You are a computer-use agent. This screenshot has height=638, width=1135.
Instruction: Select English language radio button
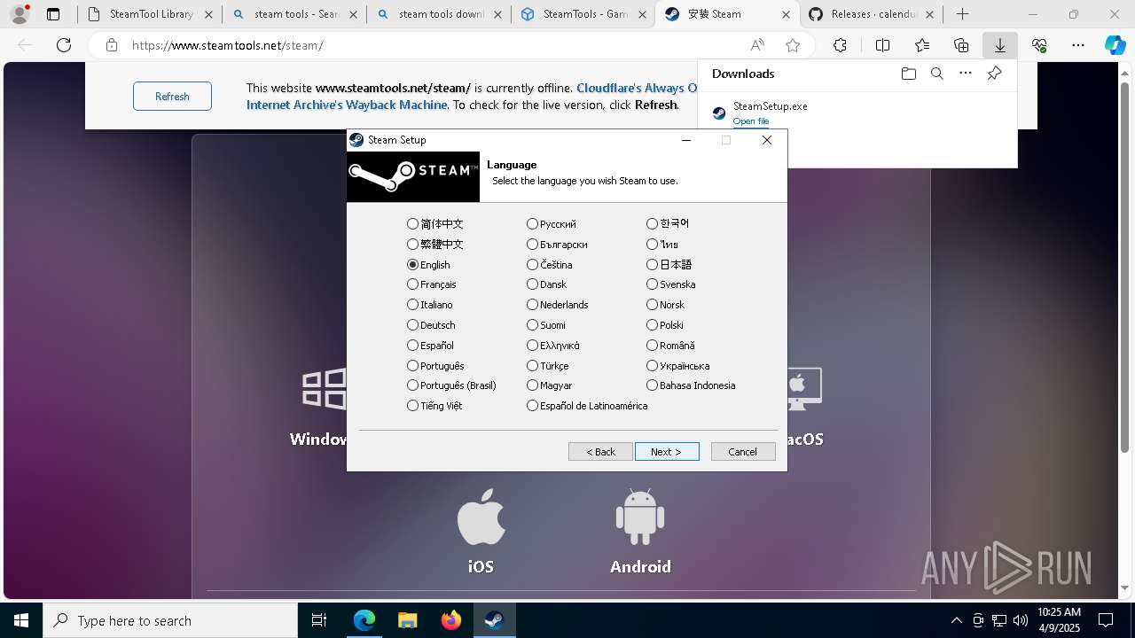tap(412, 265)
